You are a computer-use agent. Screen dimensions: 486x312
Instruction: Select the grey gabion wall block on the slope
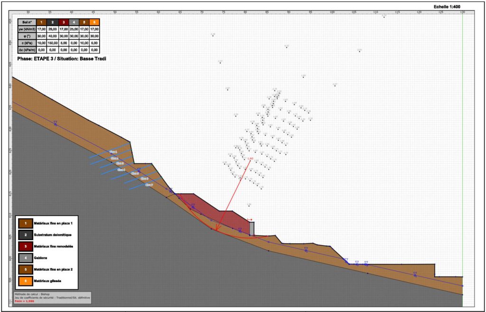click(252, 228)
